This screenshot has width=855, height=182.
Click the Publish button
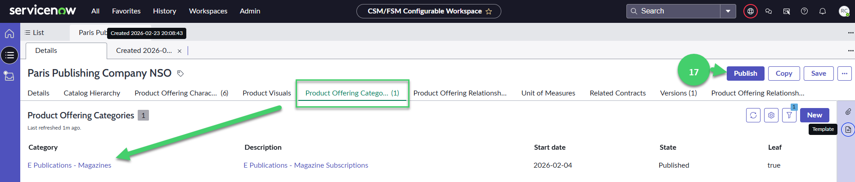click(746, 74)
